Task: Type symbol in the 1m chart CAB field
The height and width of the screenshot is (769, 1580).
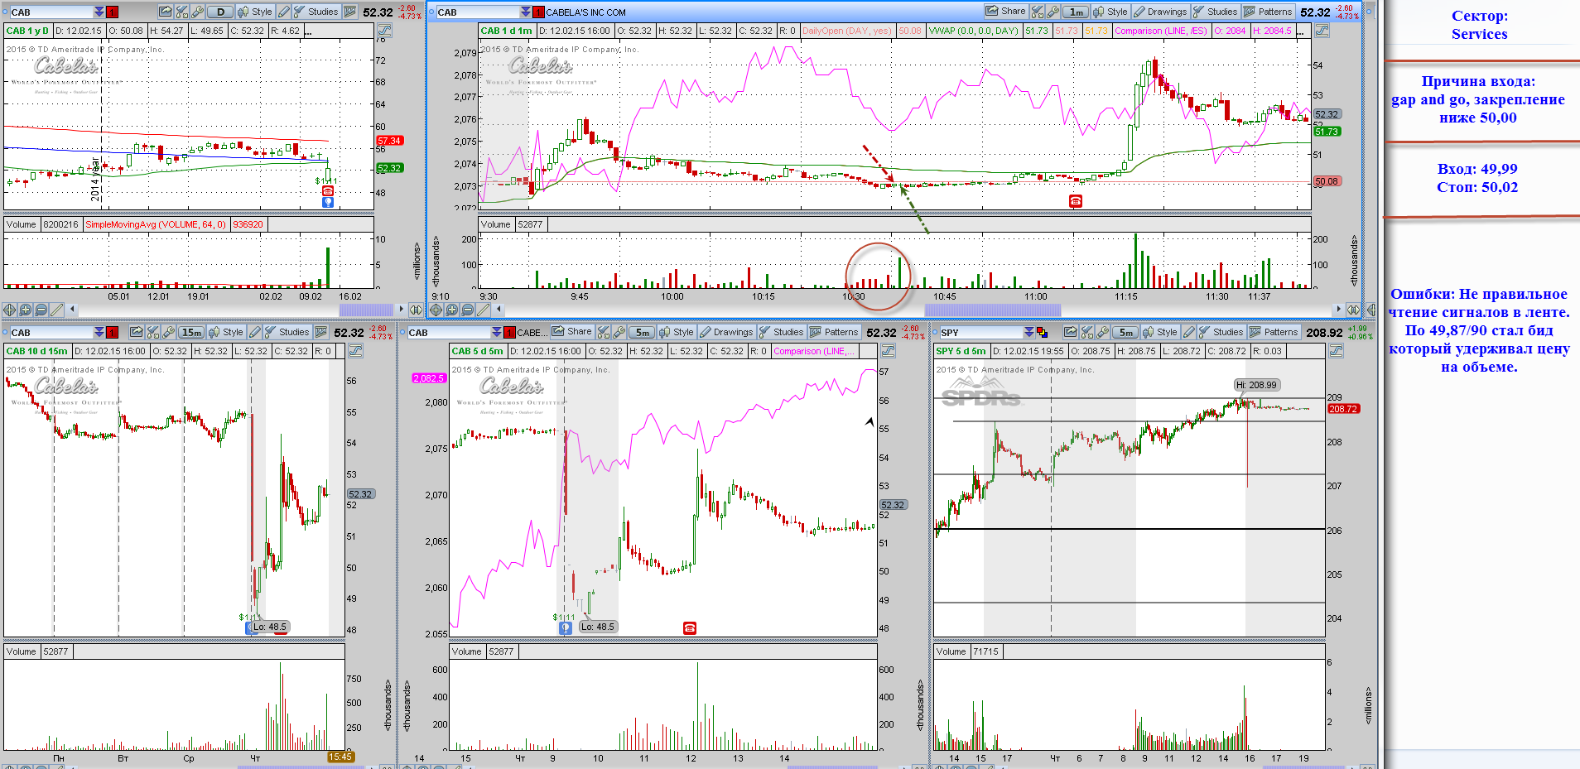Action: click(x=478, y=12)
